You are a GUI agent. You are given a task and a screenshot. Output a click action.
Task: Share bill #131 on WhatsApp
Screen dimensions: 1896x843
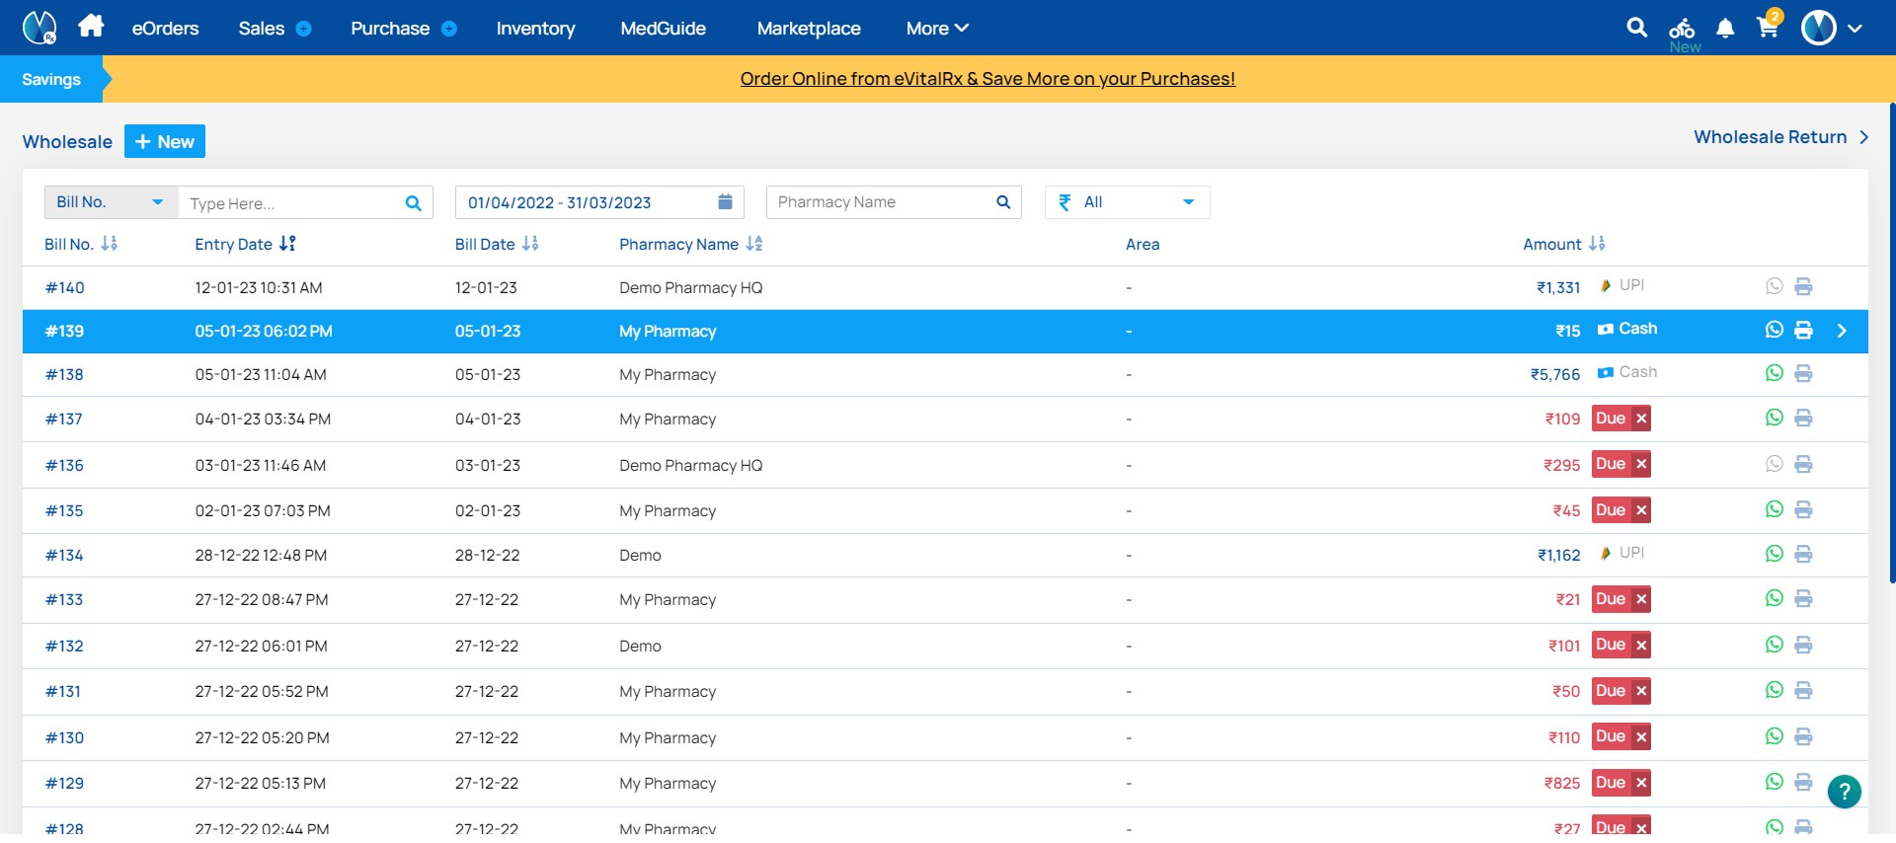pyautogui.click(x=1775, y=690)
